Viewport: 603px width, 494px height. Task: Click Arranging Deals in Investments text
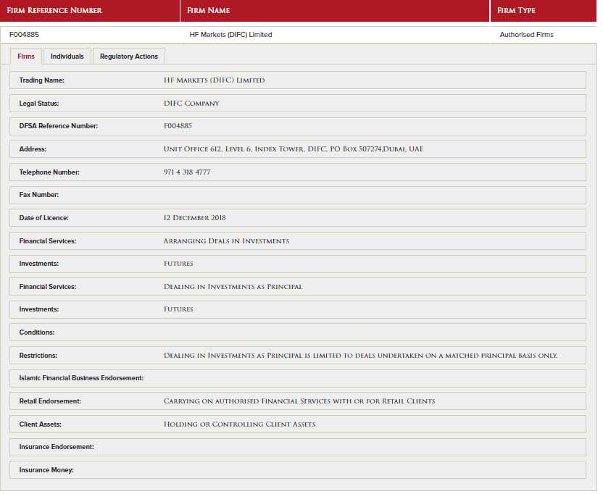pos(226,241)
